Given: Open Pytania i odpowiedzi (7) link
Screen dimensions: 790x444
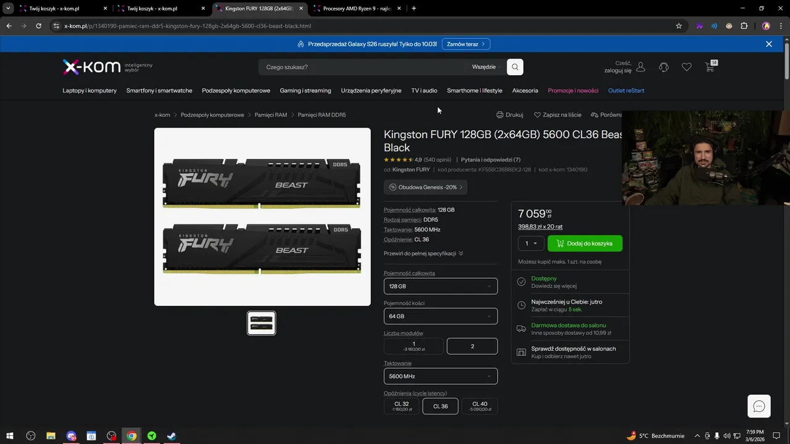Looking at the screenshot, I should pyautogui.click(x=491, y=160).
